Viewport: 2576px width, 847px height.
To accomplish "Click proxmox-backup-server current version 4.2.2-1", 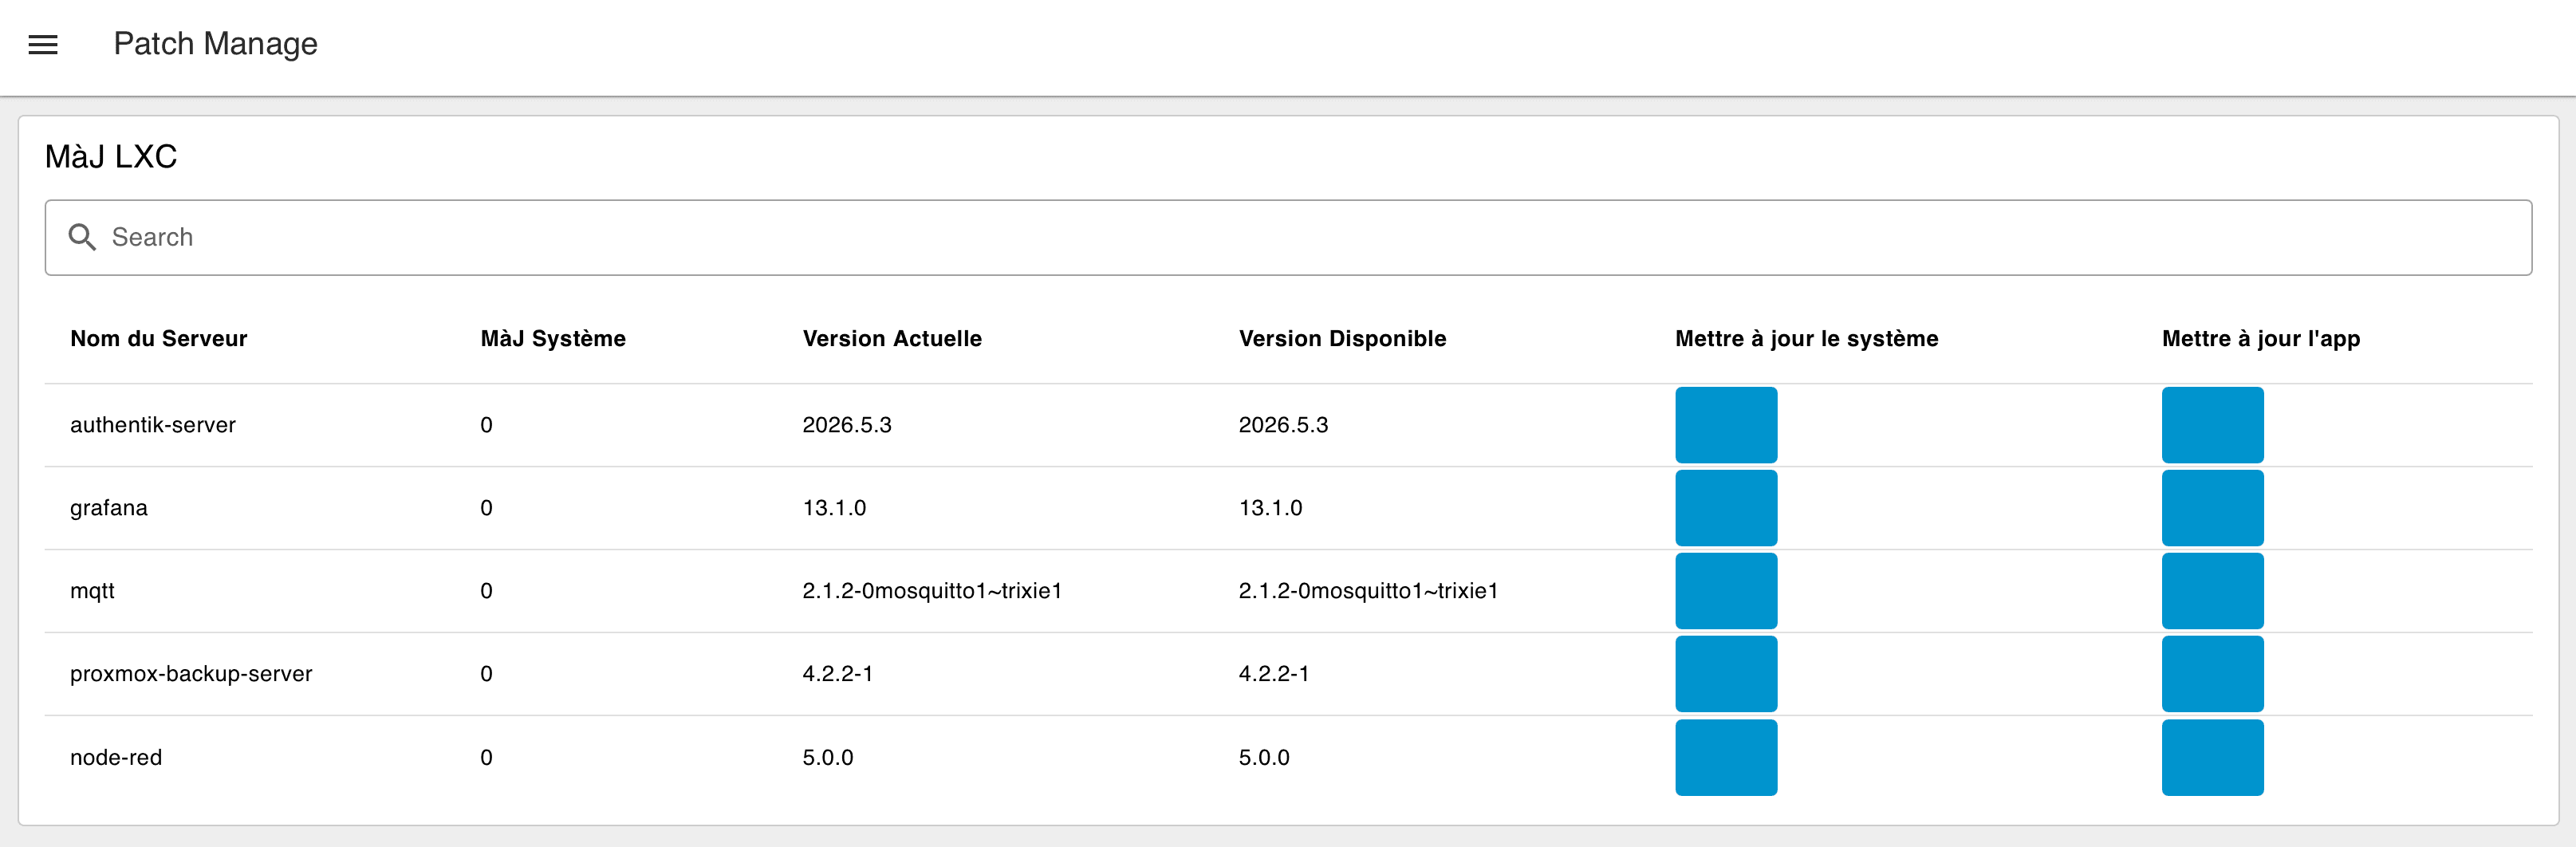I will [838, 674].
